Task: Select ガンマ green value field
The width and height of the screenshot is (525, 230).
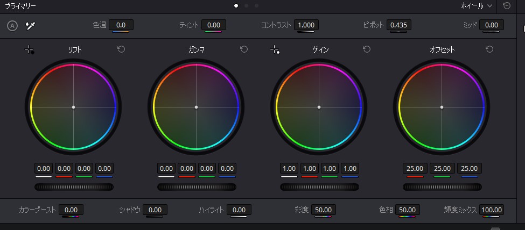Action: (207, 169)
